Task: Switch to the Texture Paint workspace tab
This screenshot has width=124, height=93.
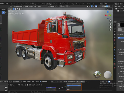Action: pos(41,4)
